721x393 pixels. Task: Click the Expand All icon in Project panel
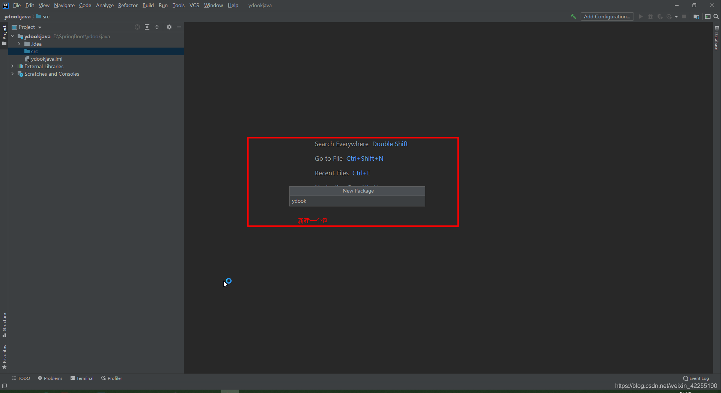tap(147, 27)
